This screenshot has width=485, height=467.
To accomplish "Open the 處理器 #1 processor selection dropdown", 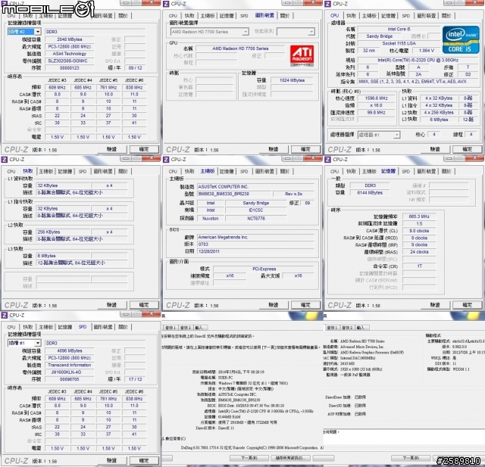I will (x=397, y=135).
